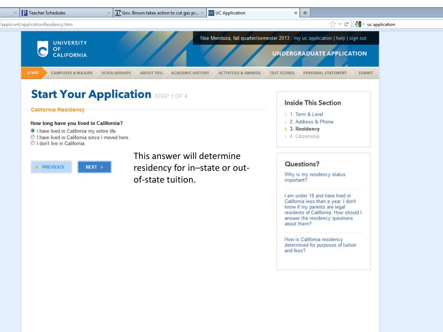443x332 pixels.
Task: Go to the Test Scores step
Action: [282, 73]
